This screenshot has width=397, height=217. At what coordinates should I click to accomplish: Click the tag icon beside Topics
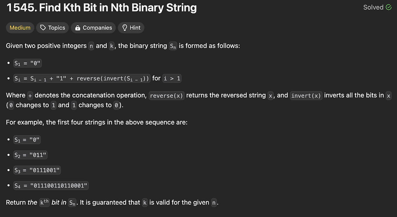coord(43,28)
